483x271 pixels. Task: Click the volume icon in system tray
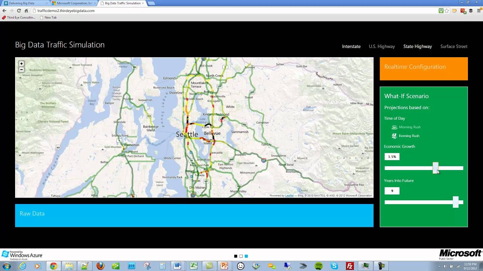pyautogui.click(x=445, y=266)
